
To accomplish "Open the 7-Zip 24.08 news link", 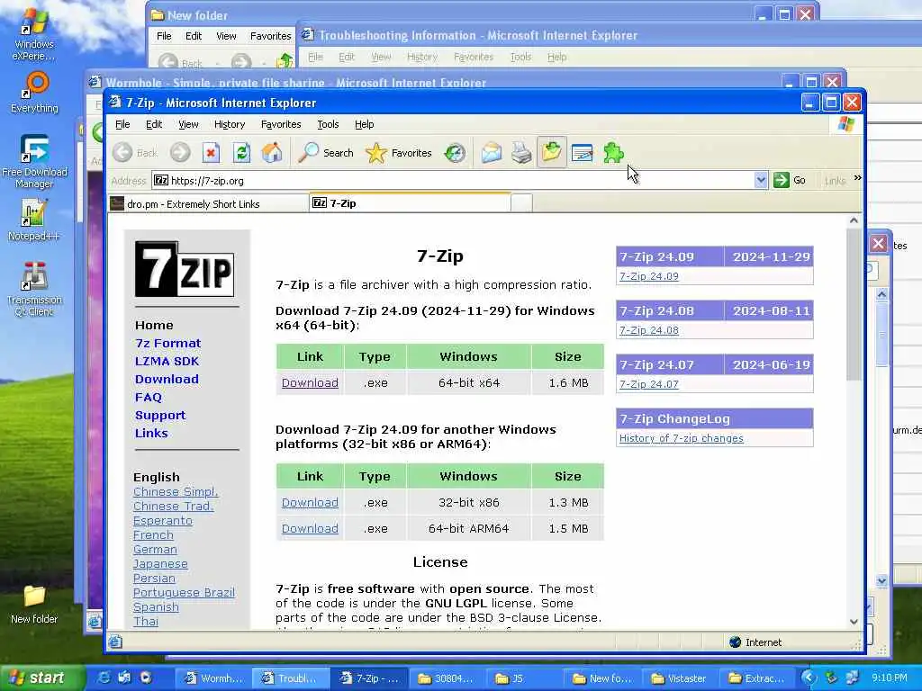I will click(x=648, y=330).
